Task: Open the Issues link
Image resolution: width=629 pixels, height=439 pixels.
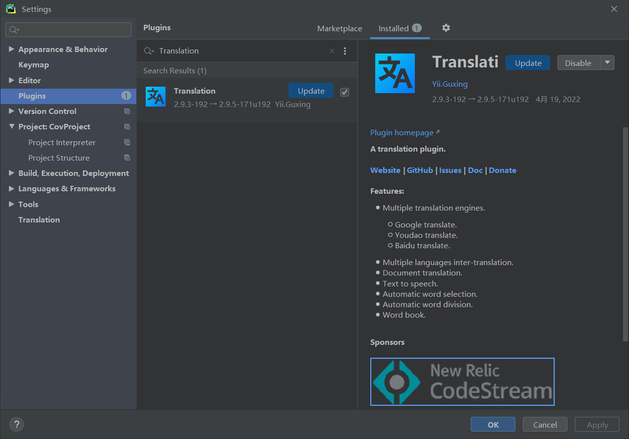Action: [x=450, y=170]
